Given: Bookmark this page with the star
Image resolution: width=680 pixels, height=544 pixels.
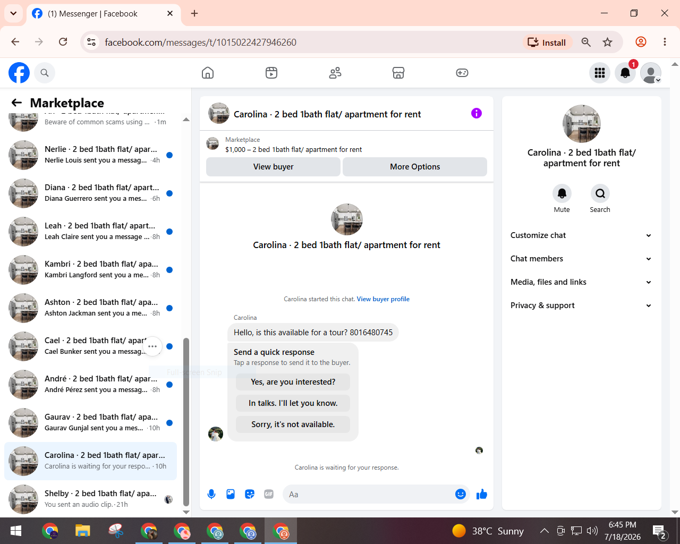Looking at the screenshot, I should click(608, 42).
